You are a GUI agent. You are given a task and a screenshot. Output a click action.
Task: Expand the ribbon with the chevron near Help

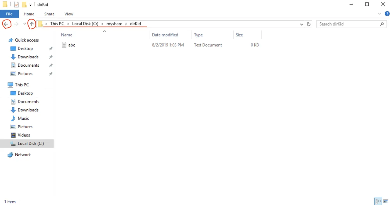[379, 14]
